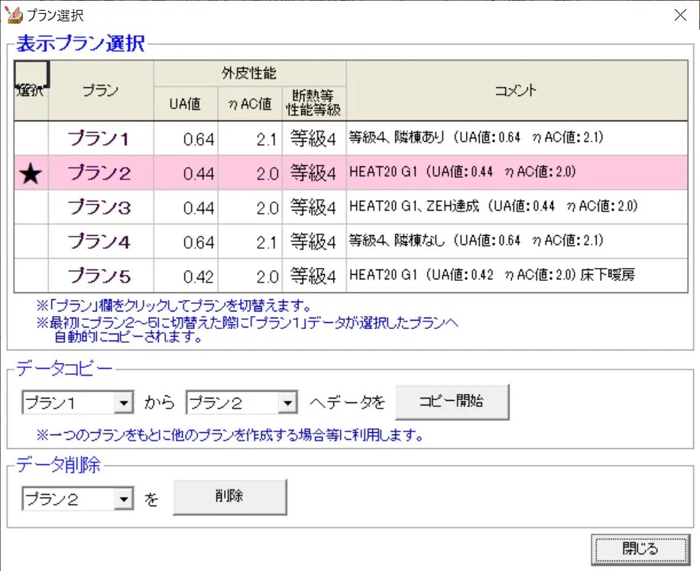Click the 外皮性能 group header
700x571 pixels.
pyautogui.click(x=250, y=73)
